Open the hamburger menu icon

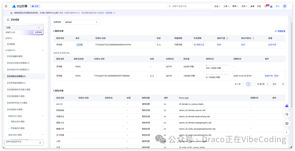pyautogui.click(x=6, y=6)
